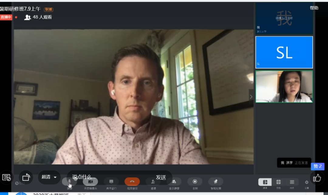Select the list layout view
This screenshot has height=195, width=328.
click(292, 182)
